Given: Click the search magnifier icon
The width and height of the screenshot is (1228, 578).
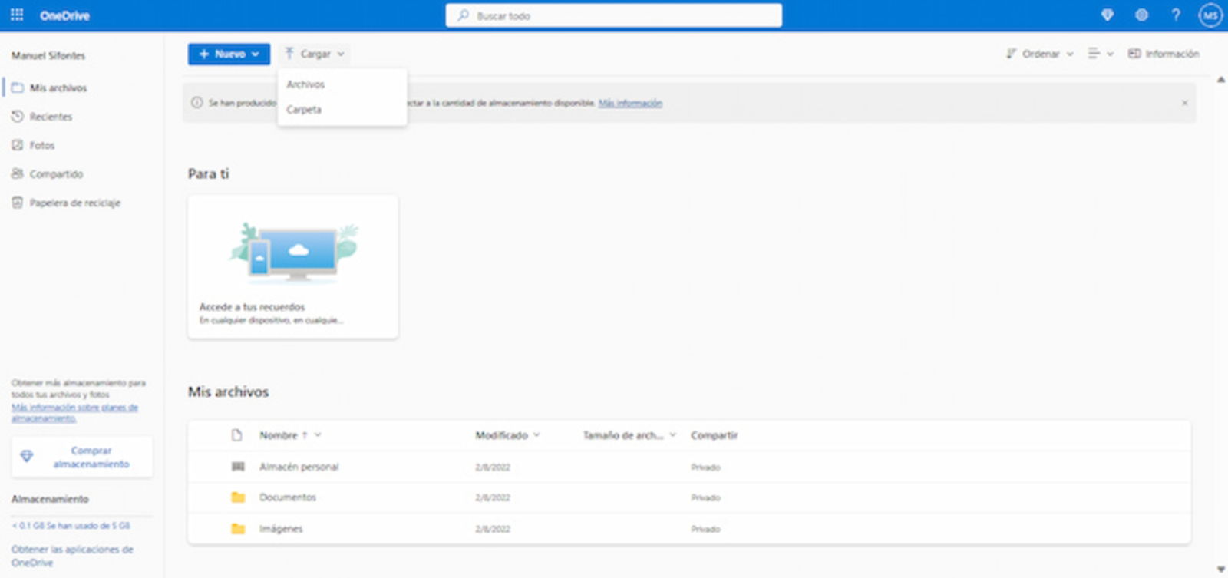Looking at the screenshot, I should click(463, 15).
